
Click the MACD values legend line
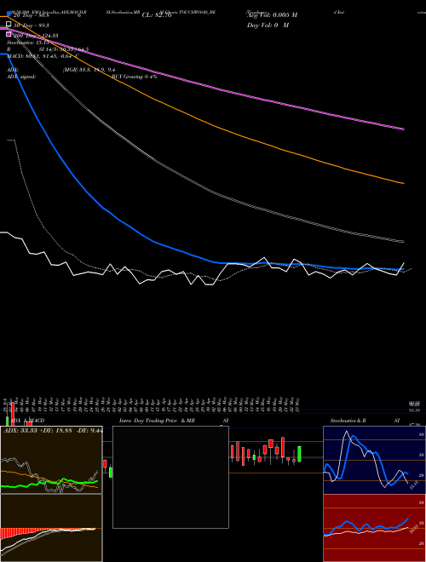[43, 56]
